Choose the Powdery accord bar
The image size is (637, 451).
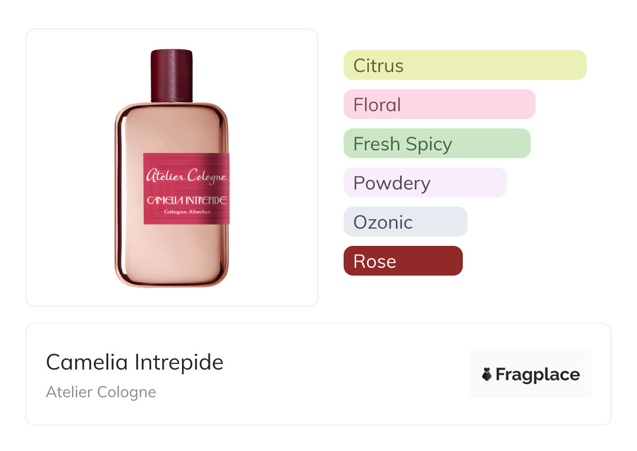(425, 183)
